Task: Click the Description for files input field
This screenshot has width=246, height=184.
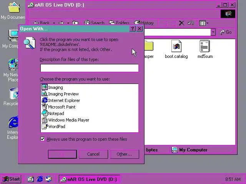Action: pyautogui.click(x=90, y=68)
